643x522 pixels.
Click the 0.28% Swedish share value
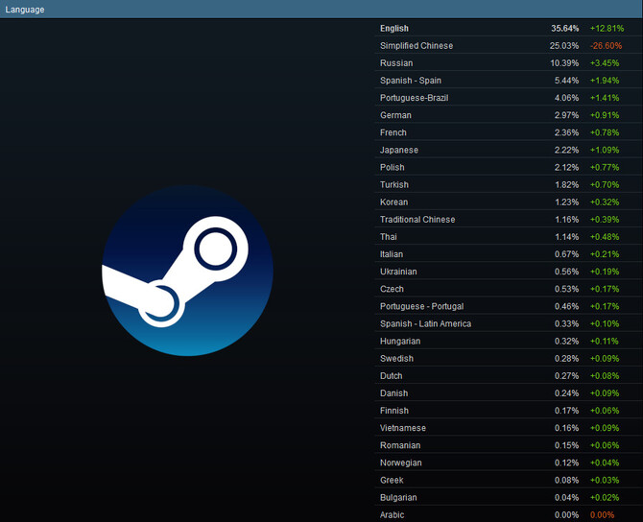567,358
